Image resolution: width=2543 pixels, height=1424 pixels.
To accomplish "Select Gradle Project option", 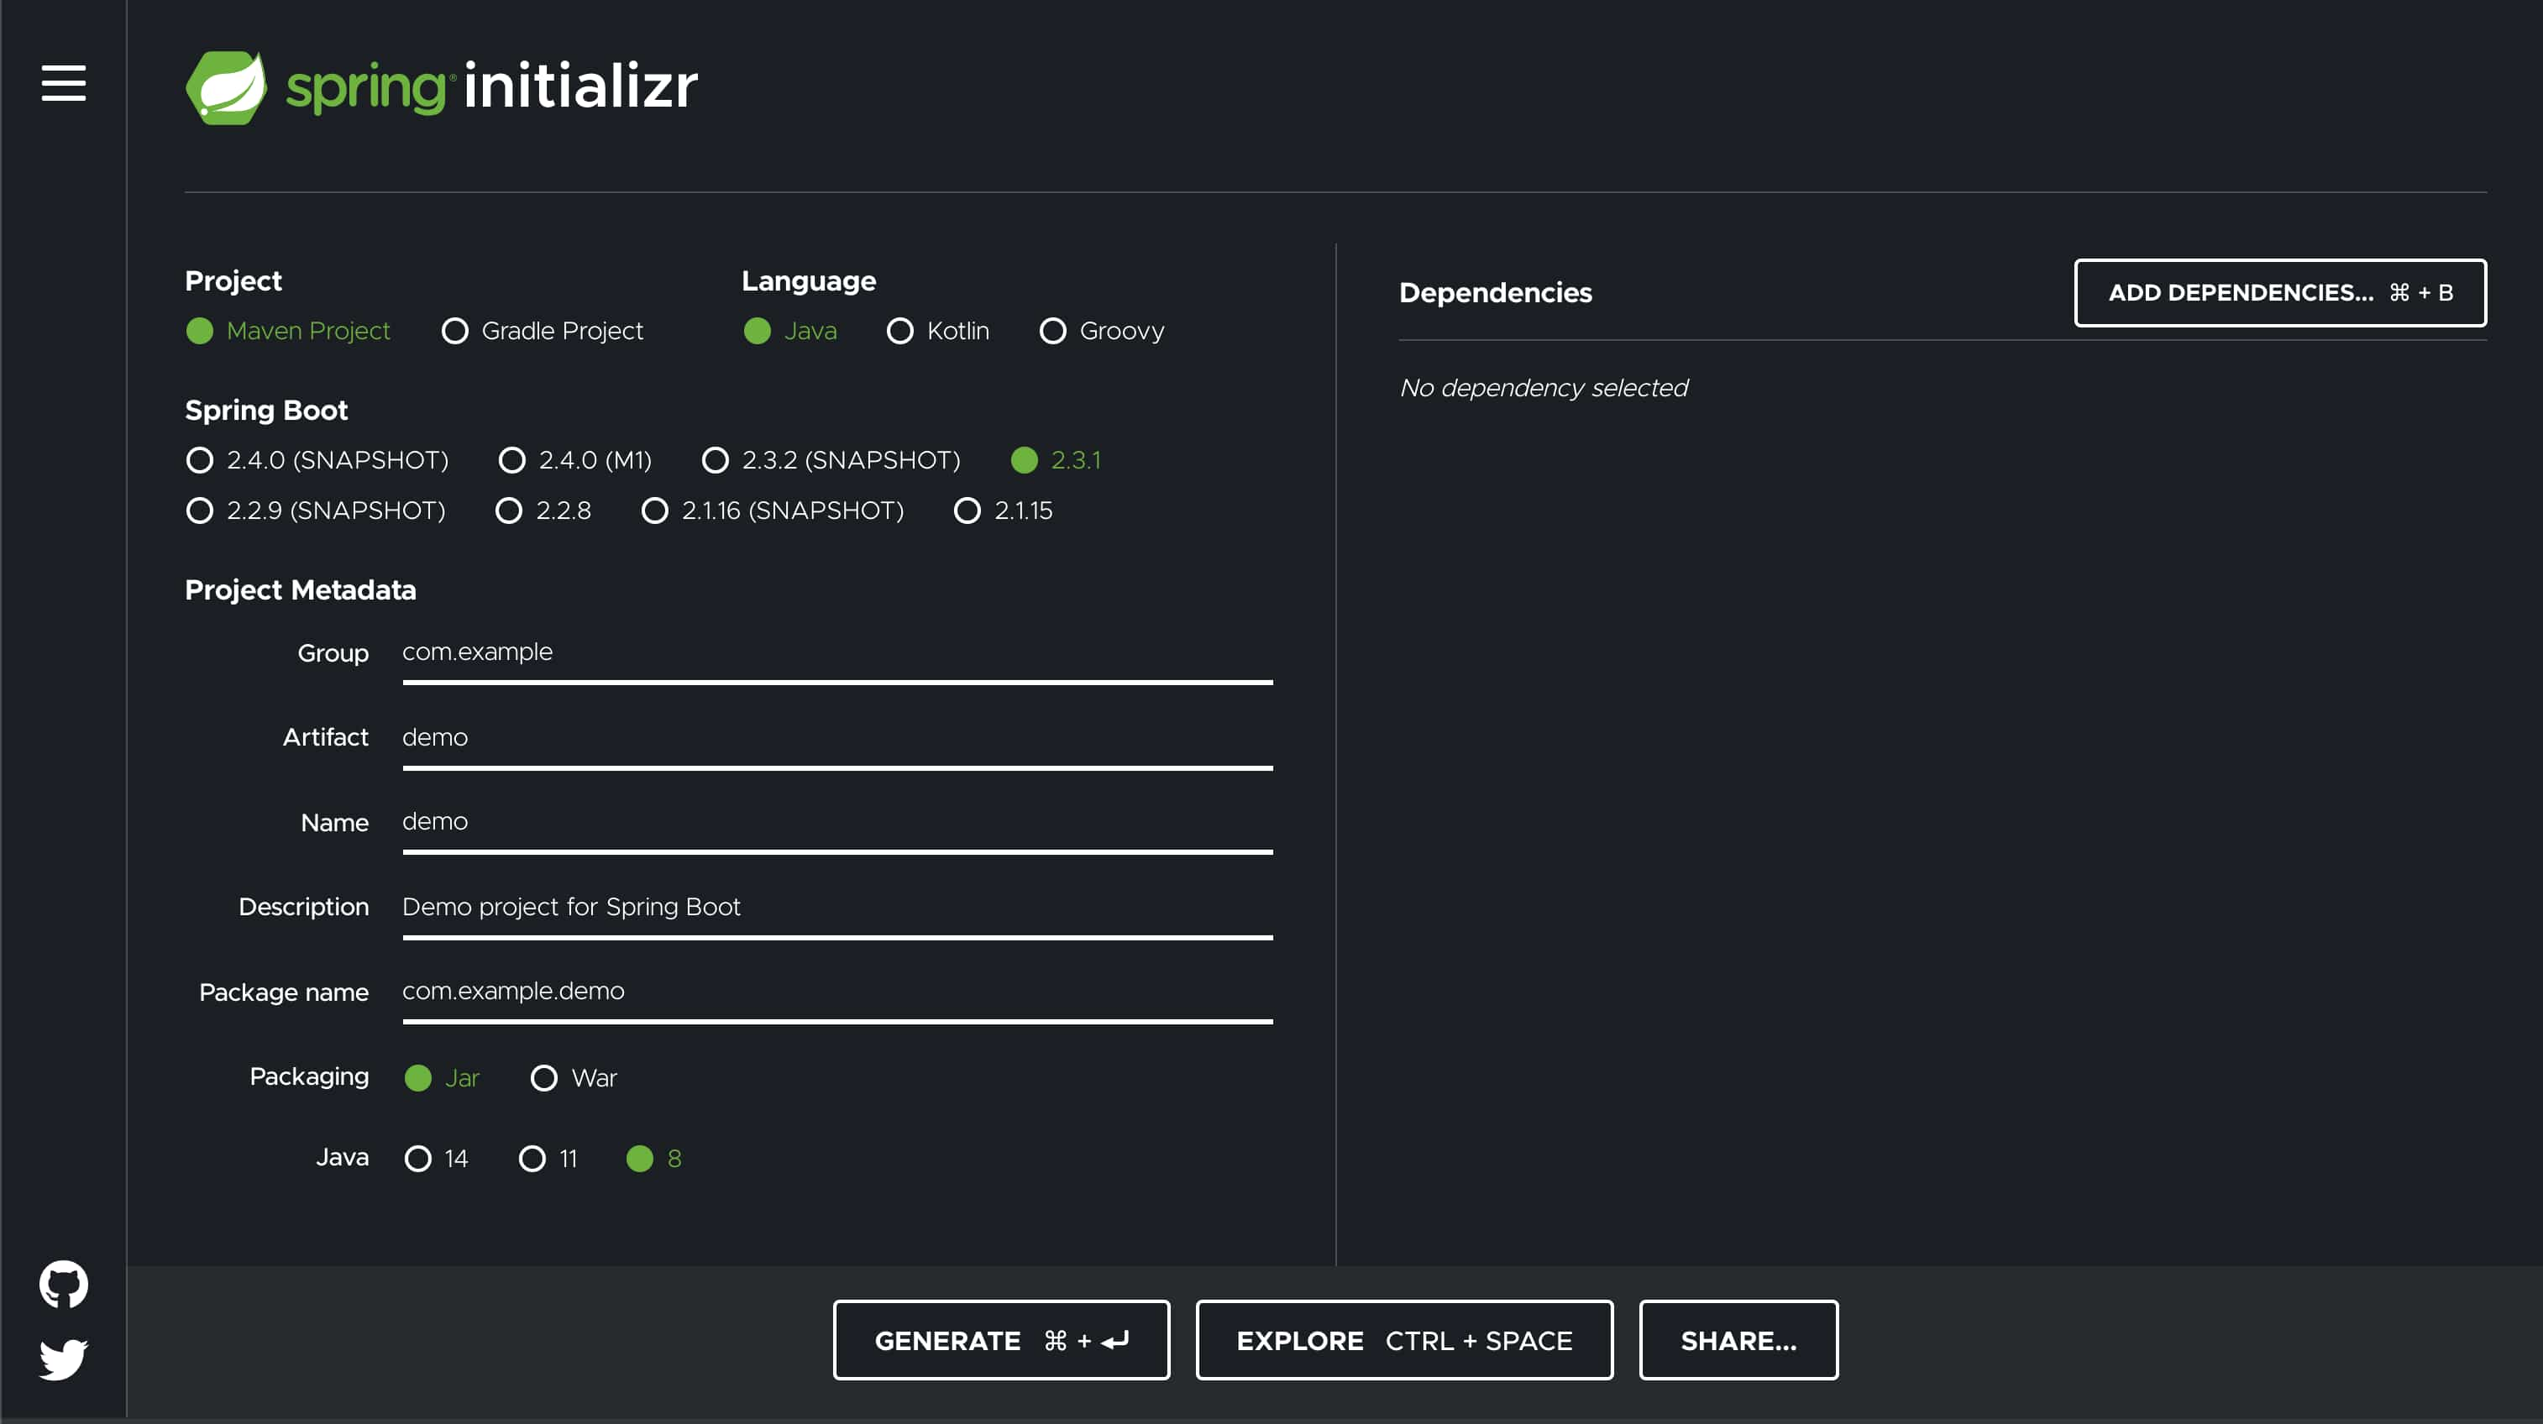I will pos(542,331).
